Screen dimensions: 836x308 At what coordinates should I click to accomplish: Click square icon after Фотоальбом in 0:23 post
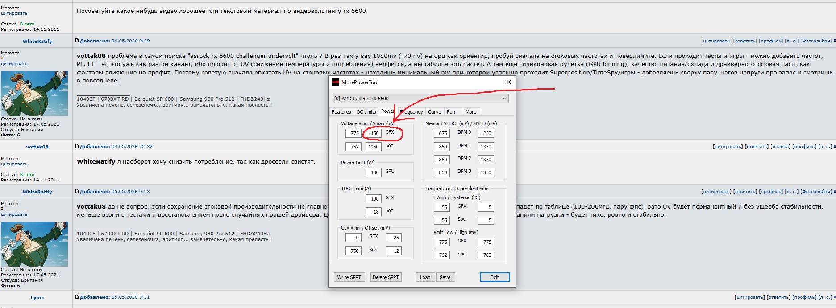click(x=834, y=191)
